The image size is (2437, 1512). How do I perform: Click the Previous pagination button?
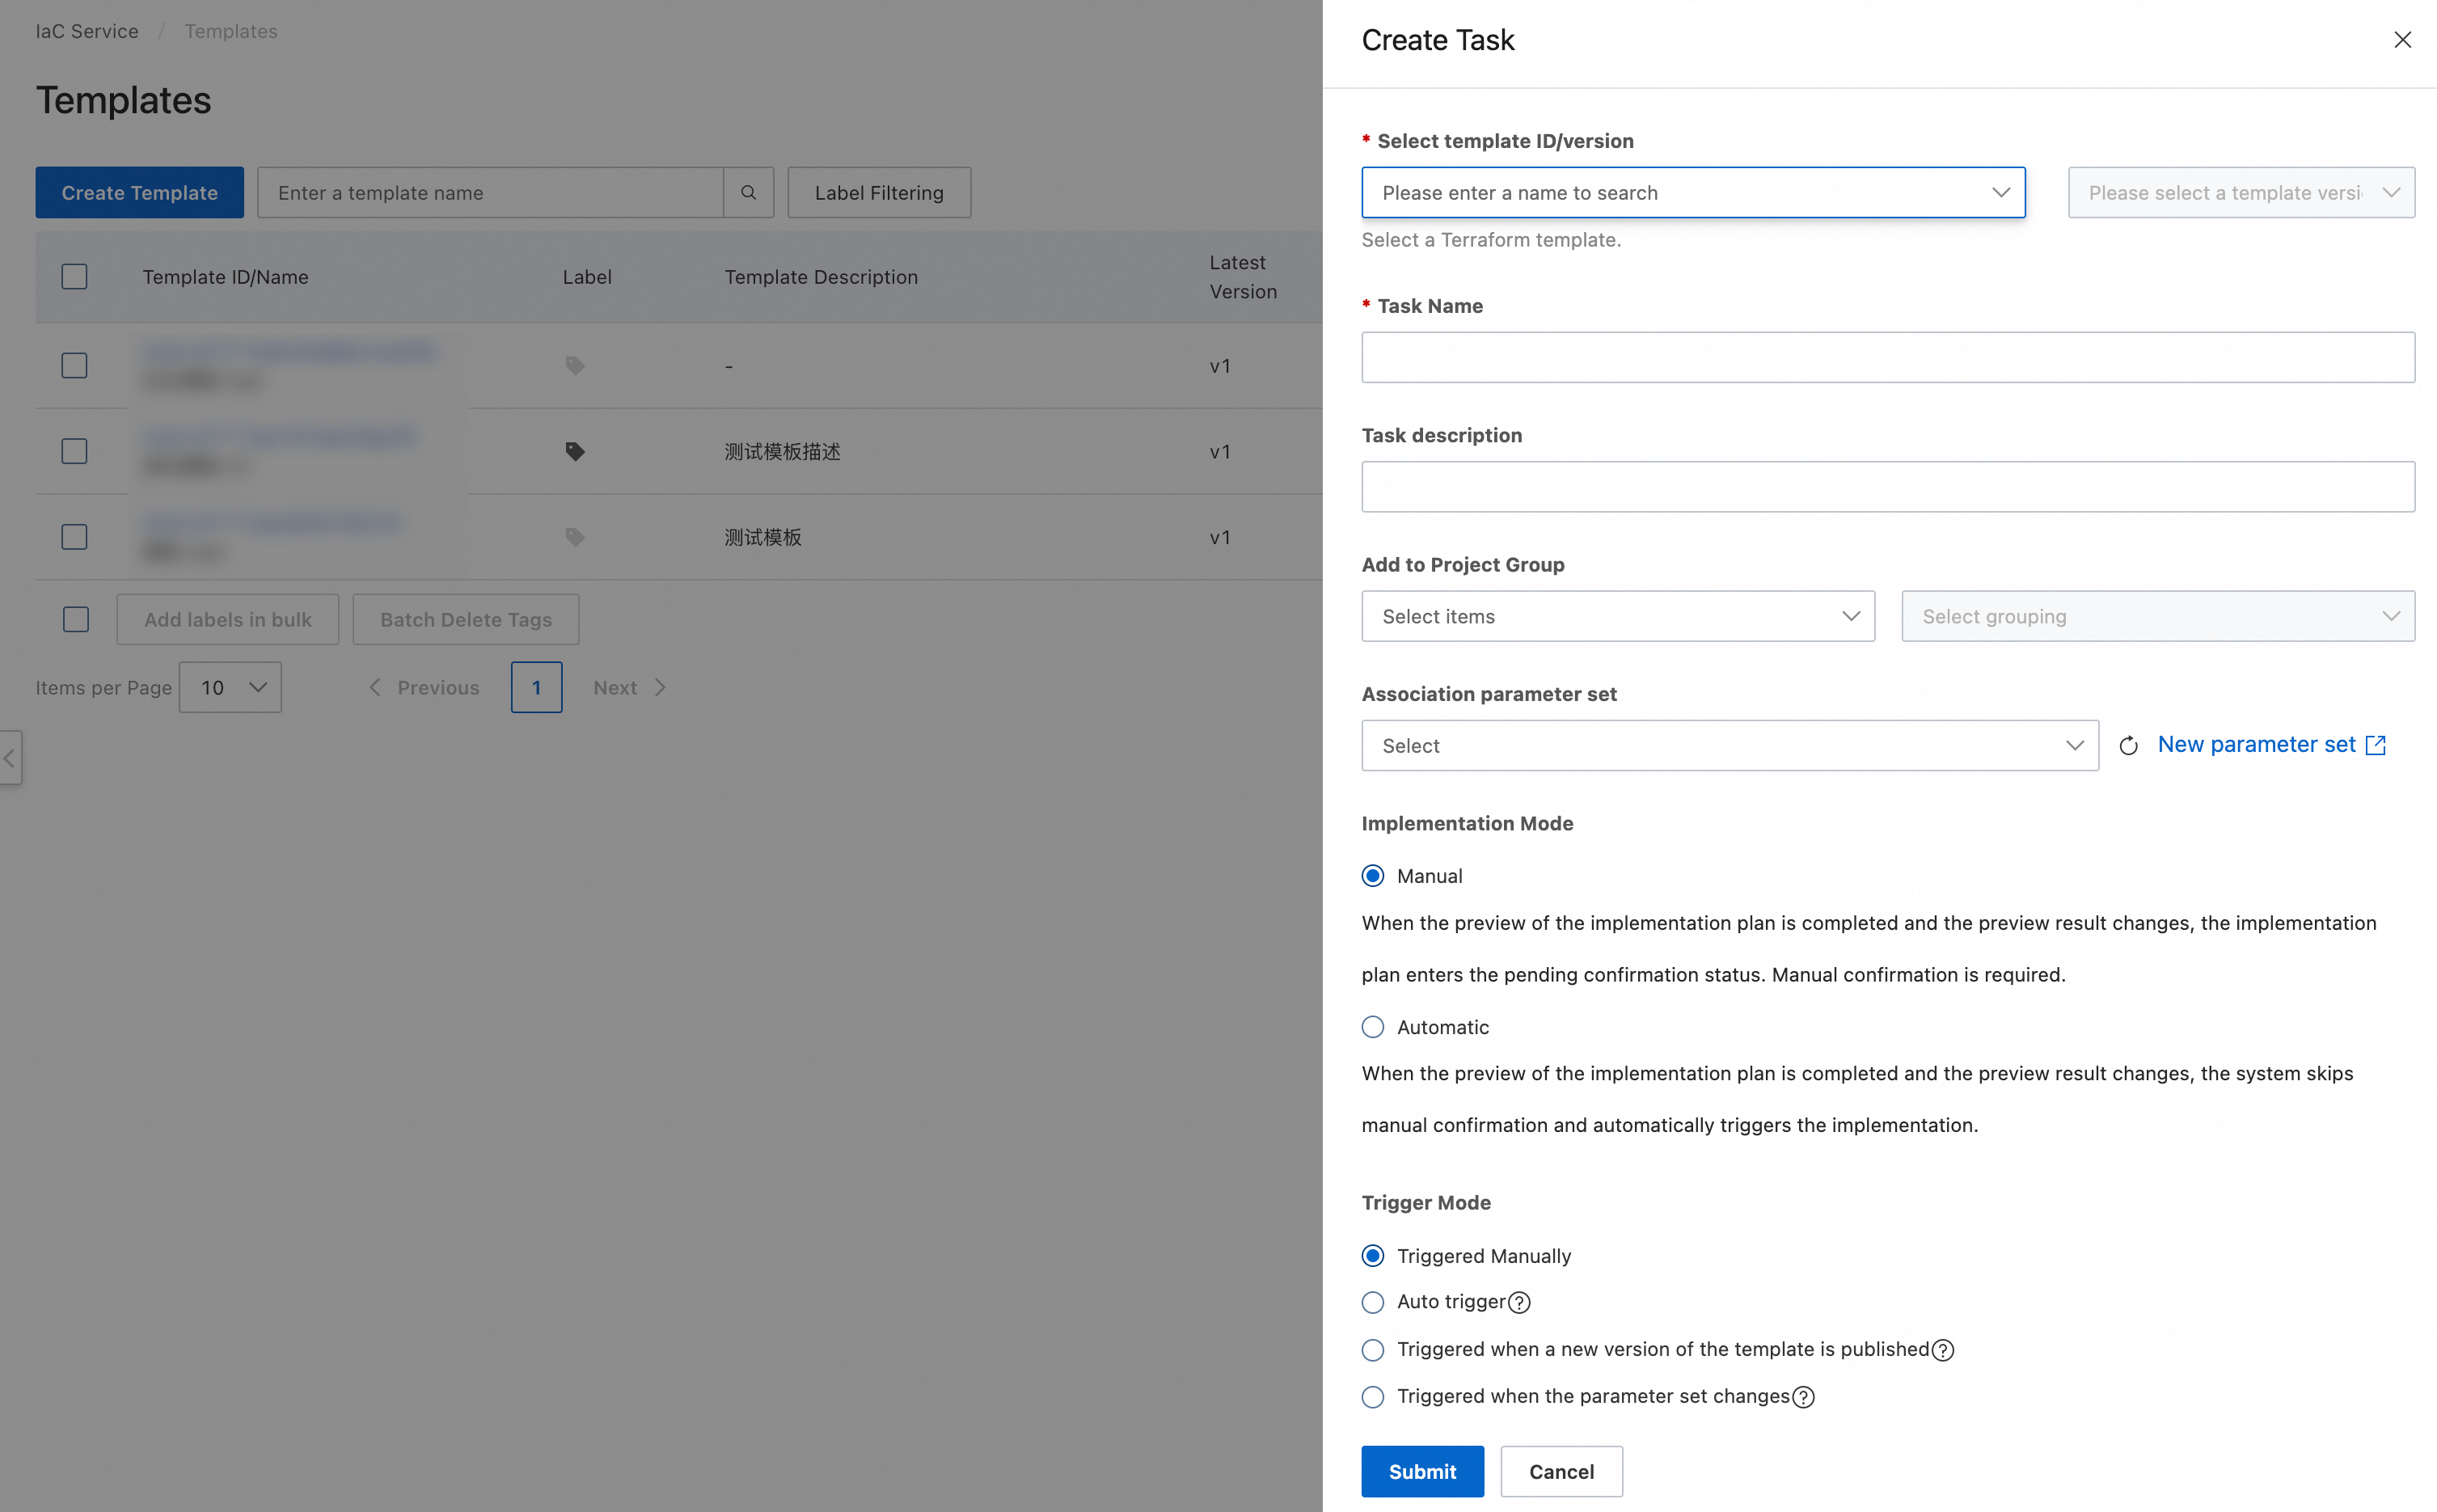(424, 687)
